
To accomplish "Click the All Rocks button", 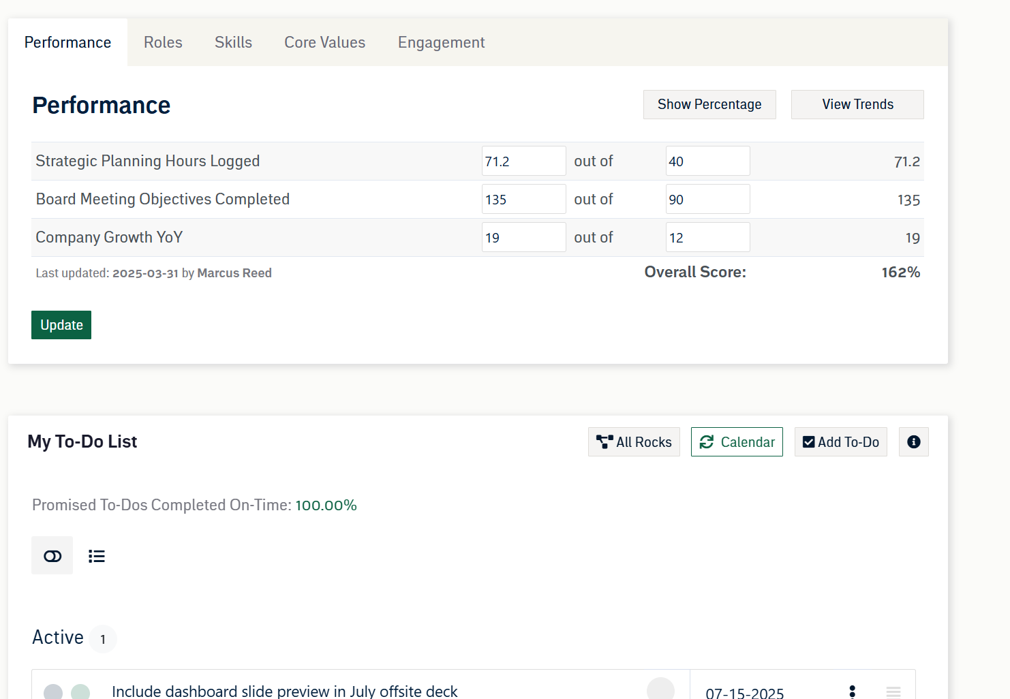I will pos(634,442).
